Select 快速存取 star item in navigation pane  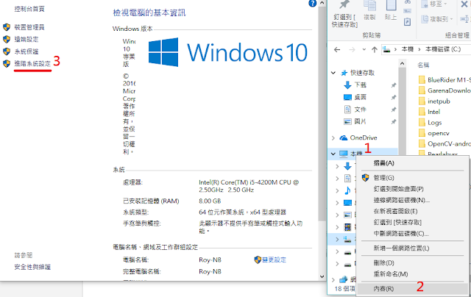(358, 73)
